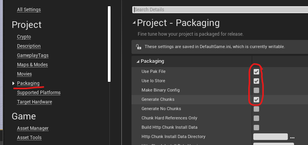Click the Search Details field
Image resolution: width=308 pixels, height=145 pixels.
pyautogui.click(x=220, y=10)
